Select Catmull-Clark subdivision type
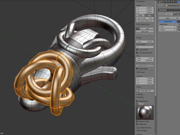The height and width of the screenshot is (135, 180). point(168,21)
